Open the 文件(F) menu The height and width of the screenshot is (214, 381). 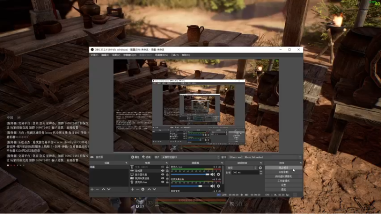point(94,55)
